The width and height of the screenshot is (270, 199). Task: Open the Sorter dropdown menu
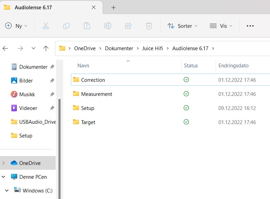(182, 26)
